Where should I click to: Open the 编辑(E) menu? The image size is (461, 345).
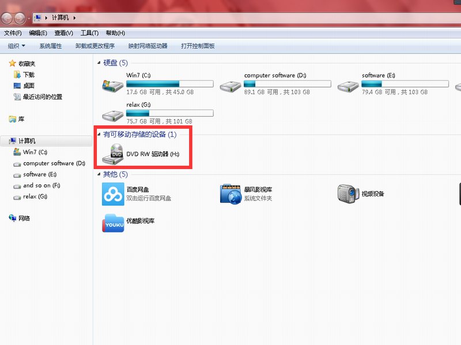(38, 33)
